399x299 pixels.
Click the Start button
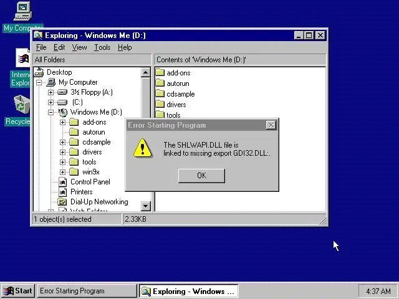click(x=18, y=291)
